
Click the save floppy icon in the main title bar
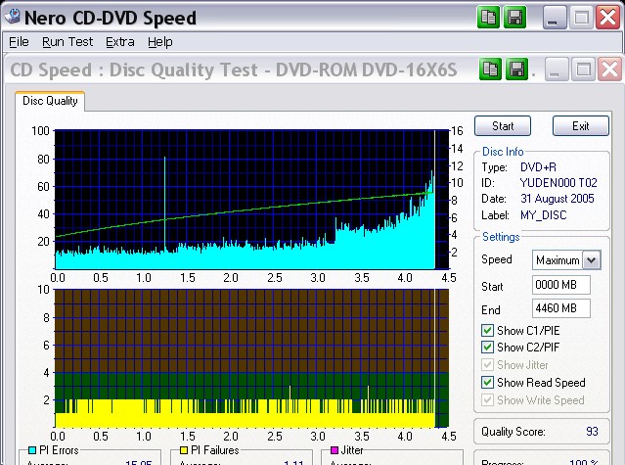[x=515, y=18]
